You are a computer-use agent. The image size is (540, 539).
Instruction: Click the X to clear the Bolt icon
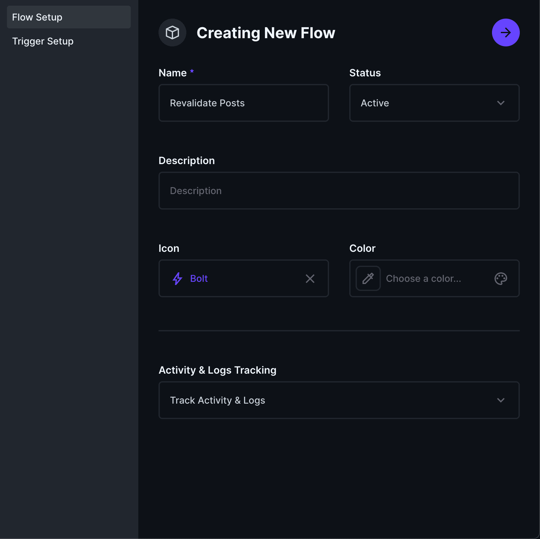pyautogui.click(x=310, y=278)
